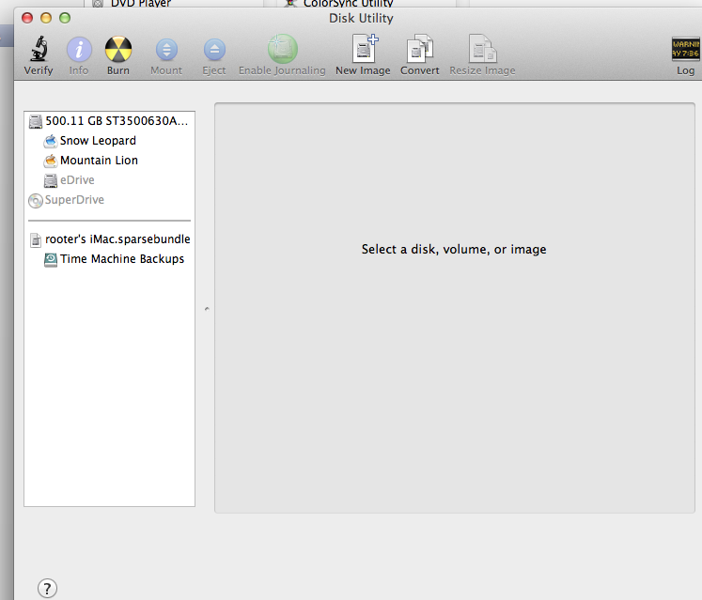Click the Resize Image icon
The height and width of the screenshot is (600, 702).
point(483,48)
